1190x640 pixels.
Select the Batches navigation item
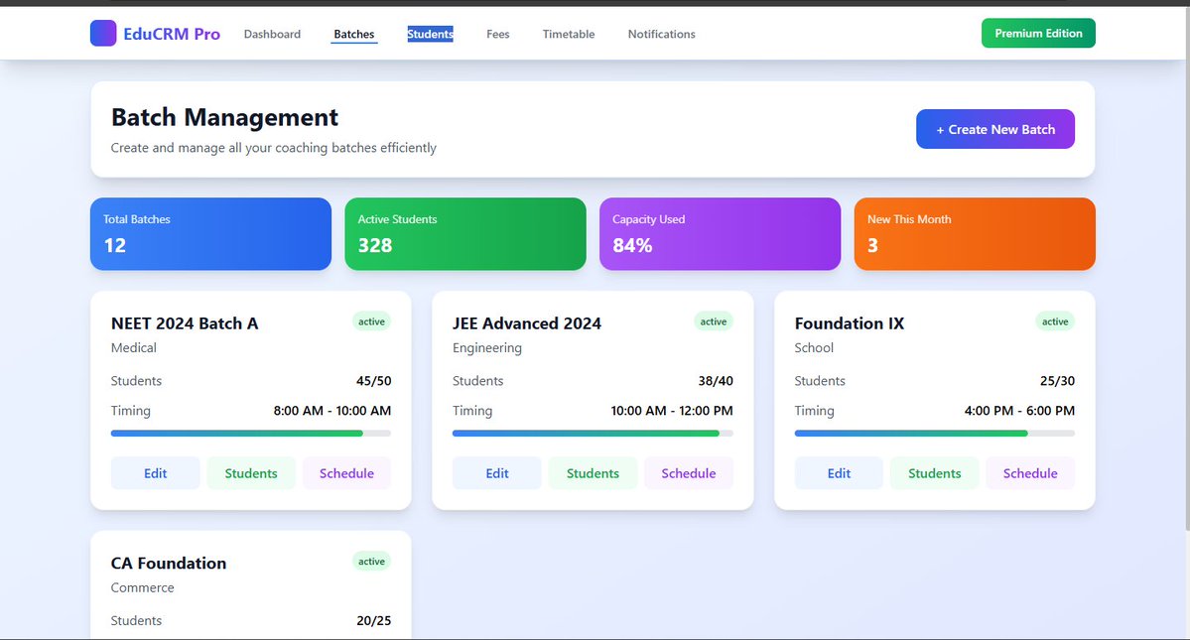353,34
